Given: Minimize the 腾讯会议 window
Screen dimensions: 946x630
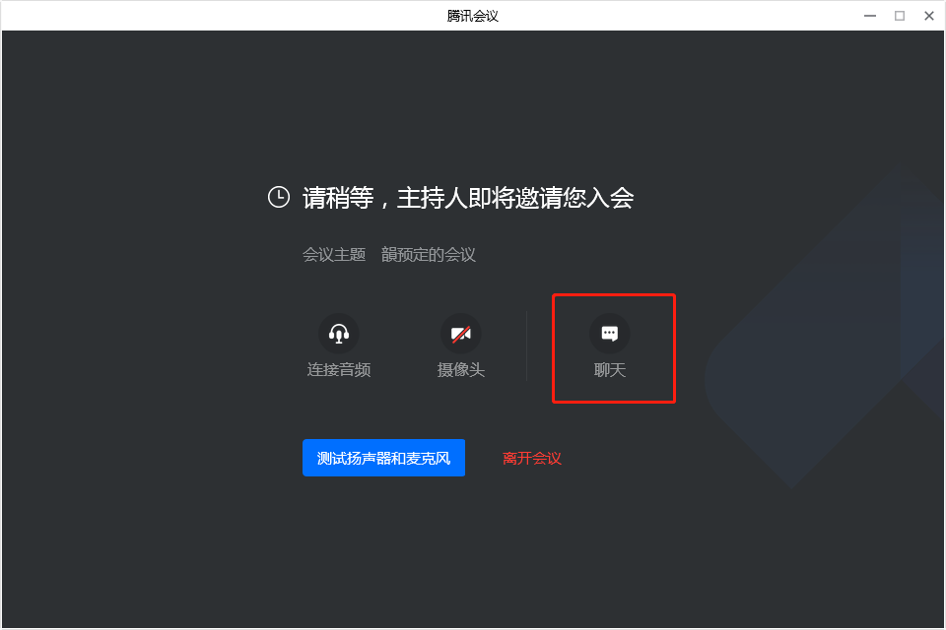Looking at the screenshot, I should point(870,16).
